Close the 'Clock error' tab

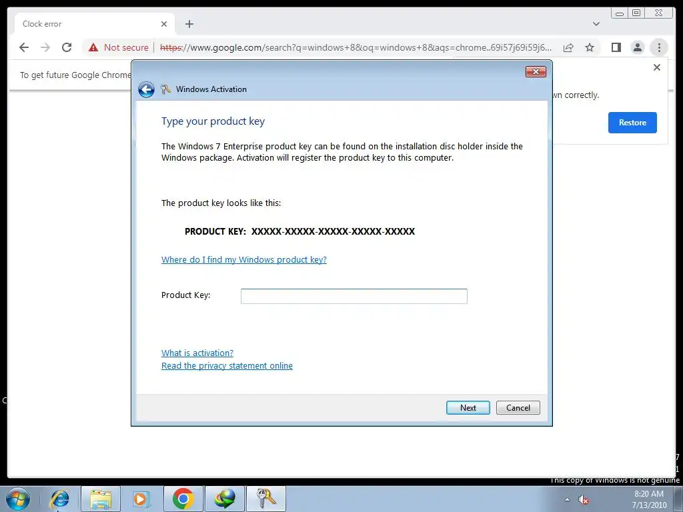click(164, 24)
